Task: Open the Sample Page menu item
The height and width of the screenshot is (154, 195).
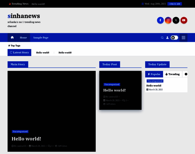Action: (41, 37)
